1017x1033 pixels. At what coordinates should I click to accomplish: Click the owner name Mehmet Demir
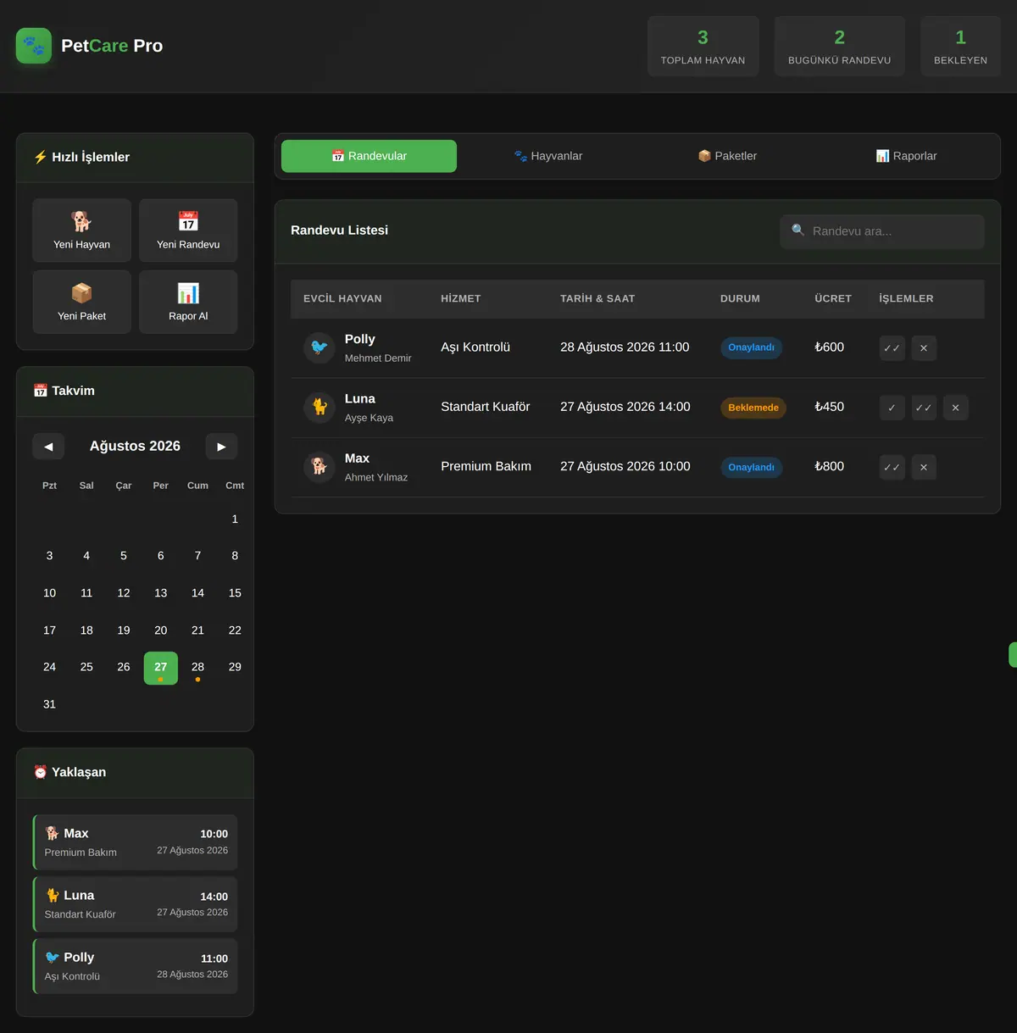coord(378,358)
